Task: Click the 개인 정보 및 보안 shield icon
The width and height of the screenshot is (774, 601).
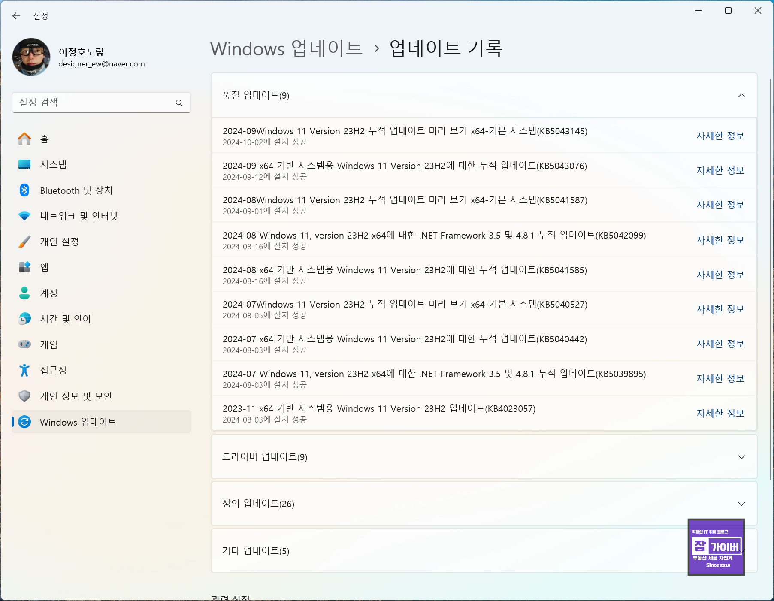Action: 24,396
